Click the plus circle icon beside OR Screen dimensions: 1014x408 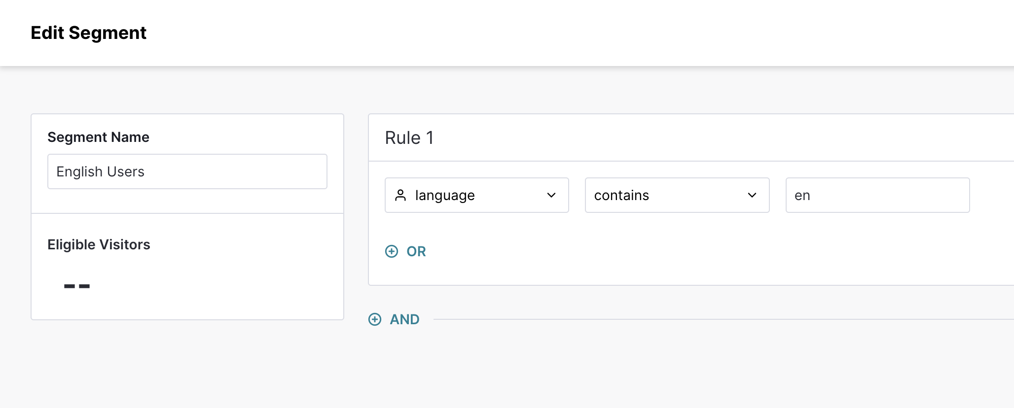[392, 251]
